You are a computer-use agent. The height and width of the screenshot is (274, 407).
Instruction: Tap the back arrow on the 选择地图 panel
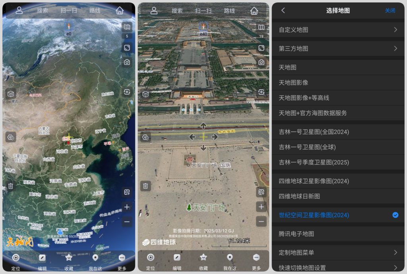click(283, 11)
